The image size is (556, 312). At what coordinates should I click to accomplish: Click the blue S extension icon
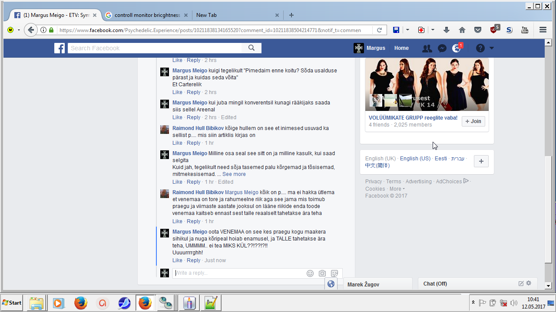[509, 30]
